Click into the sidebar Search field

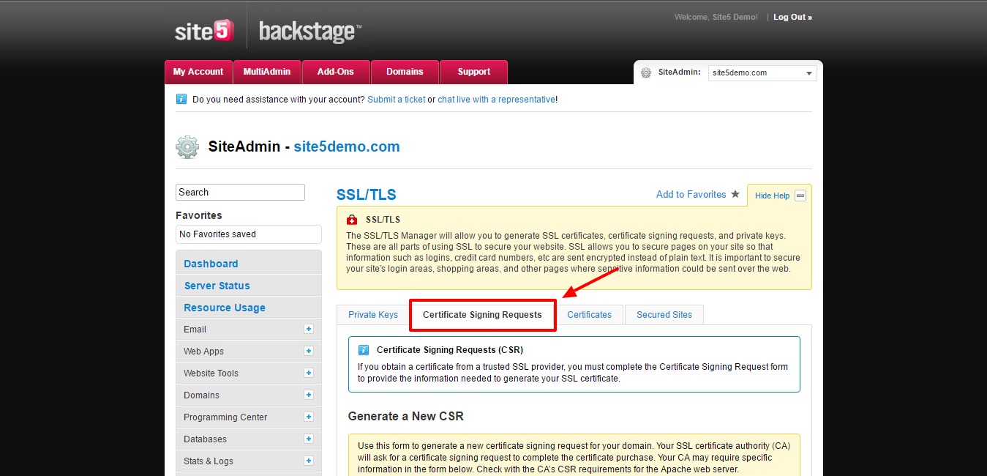(x=240, y=192)
